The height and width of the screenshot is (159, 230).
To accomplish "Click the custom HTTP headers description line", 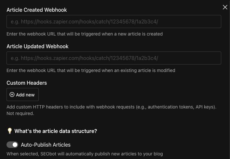I will pyautogui.click(x=111, y=107).
